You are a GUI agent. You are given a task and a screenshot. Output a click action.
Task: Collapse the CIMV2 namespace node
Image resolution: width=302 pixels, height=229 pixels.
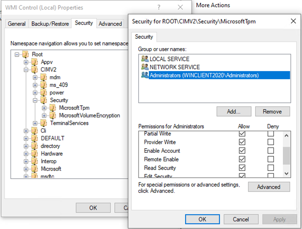(26, 70)
